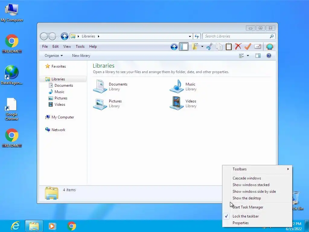This screenshot has width=309, height=232.
Task: Click the clipboard Paste icon
Action: click(x=229, y=47)
